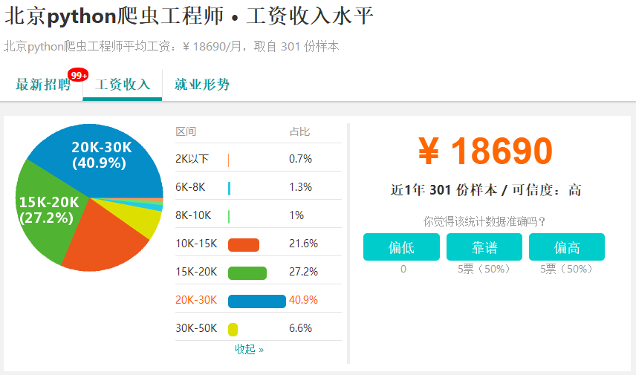
Task: Open the 最新招聘 tab
Action: point(43,85)
